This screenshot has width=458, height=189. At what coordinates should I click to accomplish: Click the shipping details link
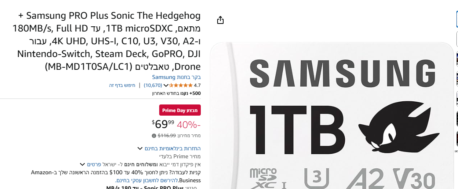[x=93, y=164]
